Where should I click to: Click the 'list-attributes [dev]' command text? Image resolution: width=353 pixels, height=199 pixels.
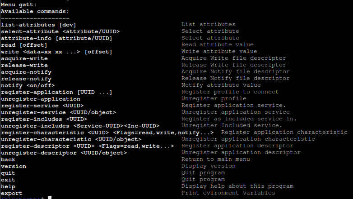tap(38, 24)
